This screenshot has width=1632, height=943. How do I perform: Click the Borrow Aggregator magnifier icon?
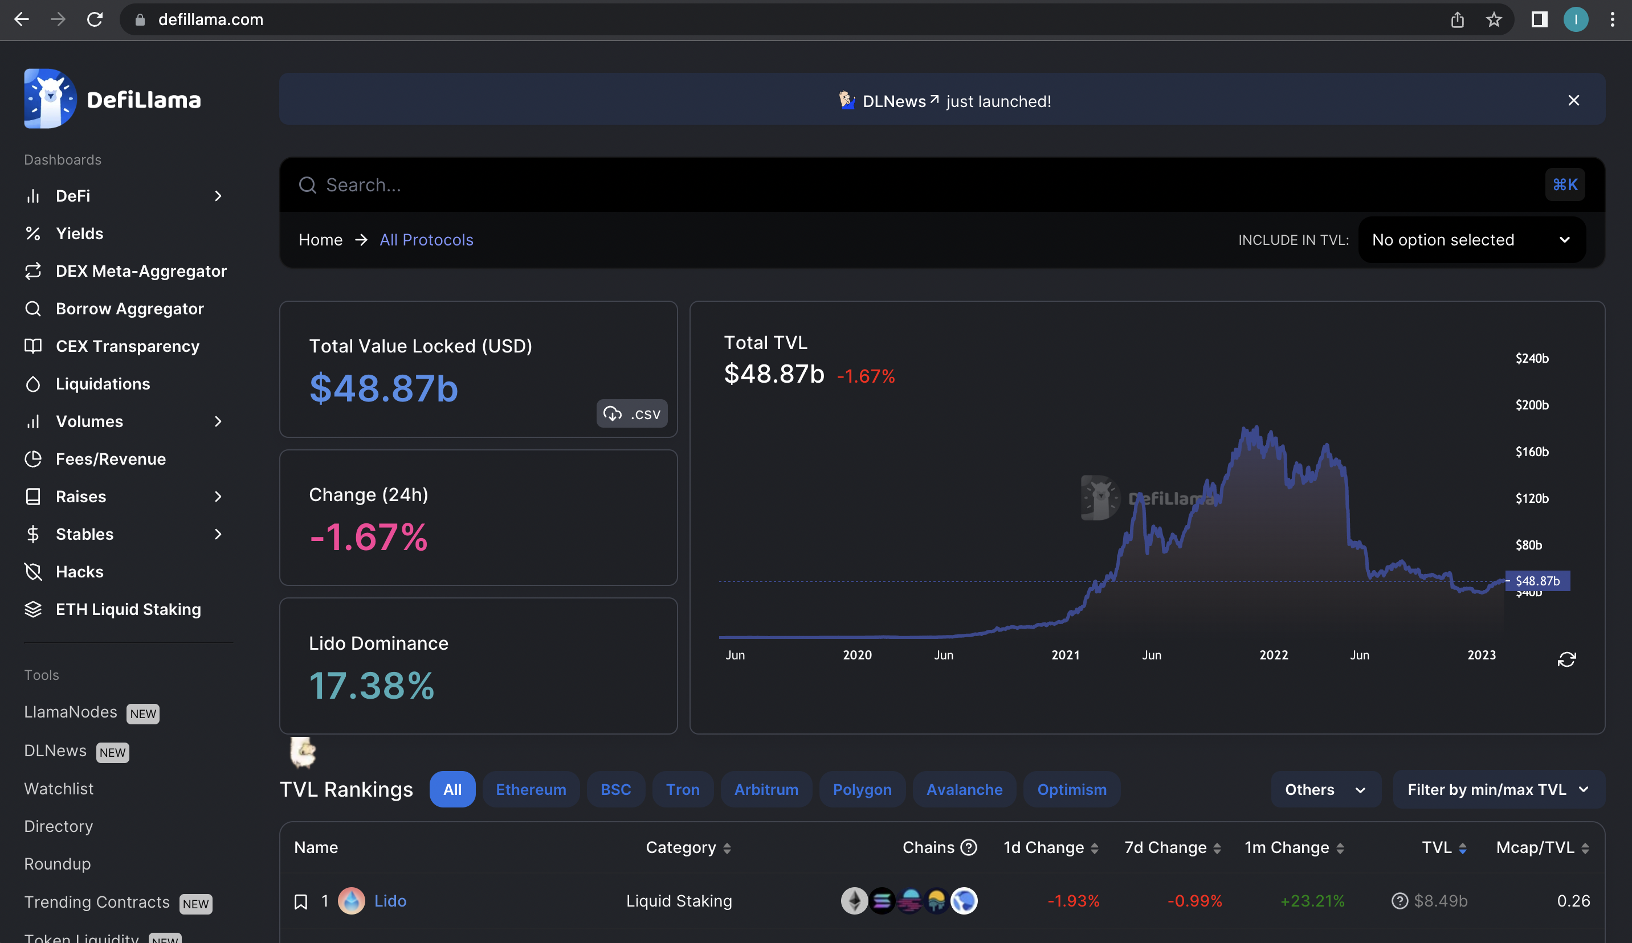click(33, 309)
